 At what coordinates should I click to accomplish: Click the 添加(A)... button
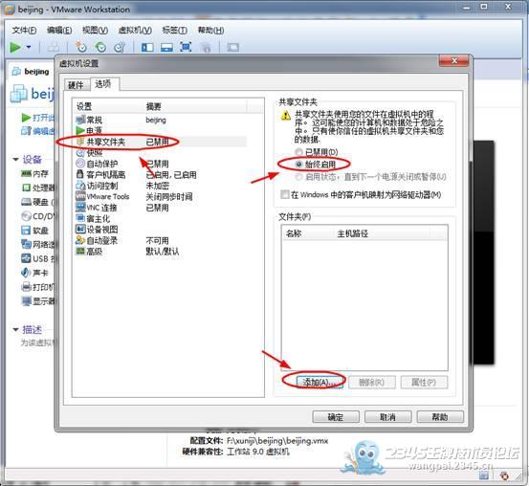click(x=320, y=382)
